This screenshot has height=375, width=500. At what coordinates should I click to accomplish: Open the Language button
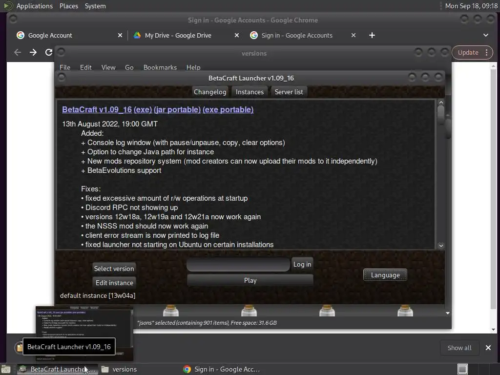pyautogui.click(x=385, y=275)
